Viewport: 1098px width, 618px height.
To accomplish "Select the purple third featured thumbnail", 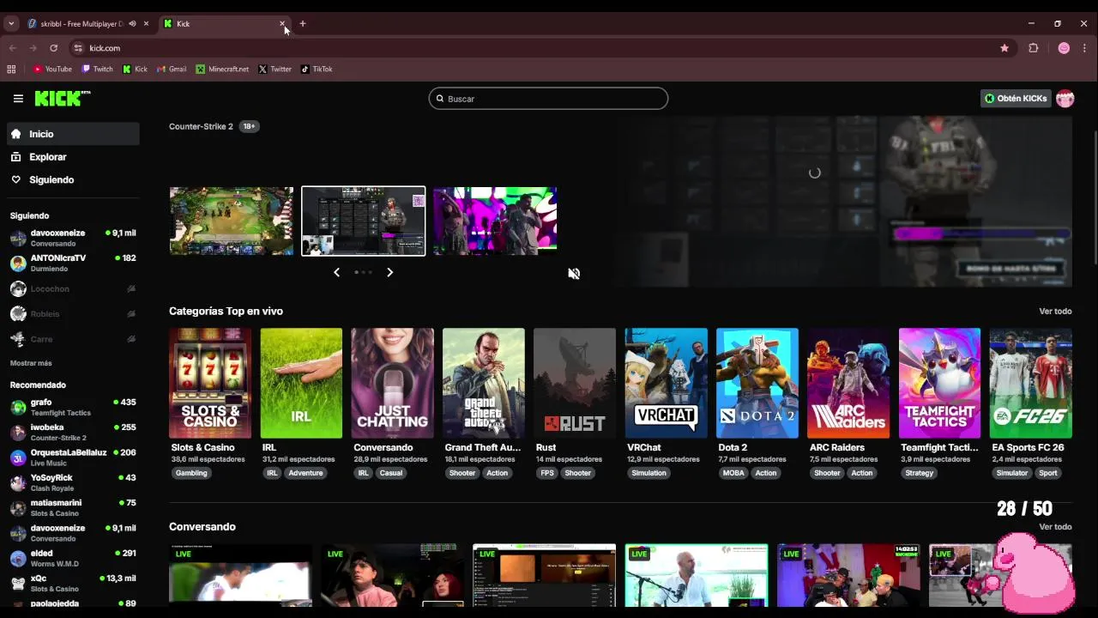I will [x=495, y=221].
